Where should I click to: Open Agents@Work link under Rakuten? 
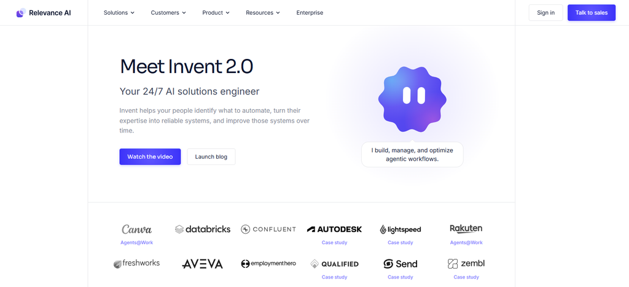pos(466,243)
